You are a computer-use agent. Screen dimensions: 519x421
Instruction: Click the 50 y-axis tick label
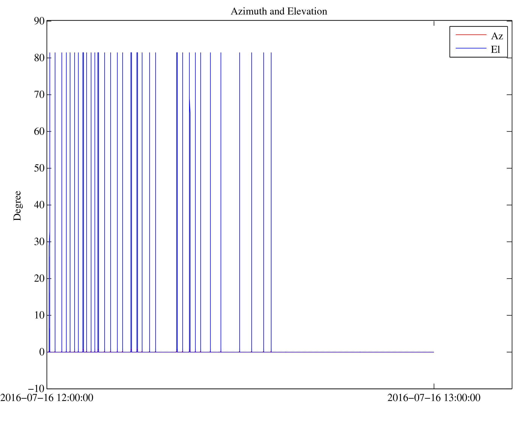tap(39, 168)
